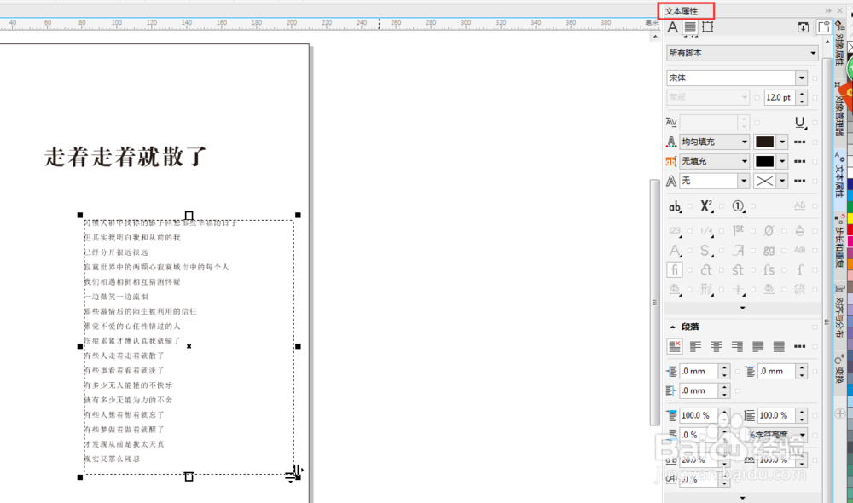Open the 所有脚本 script dropdown
Screen dimensions: 853x503
click(x=743, y=53)
